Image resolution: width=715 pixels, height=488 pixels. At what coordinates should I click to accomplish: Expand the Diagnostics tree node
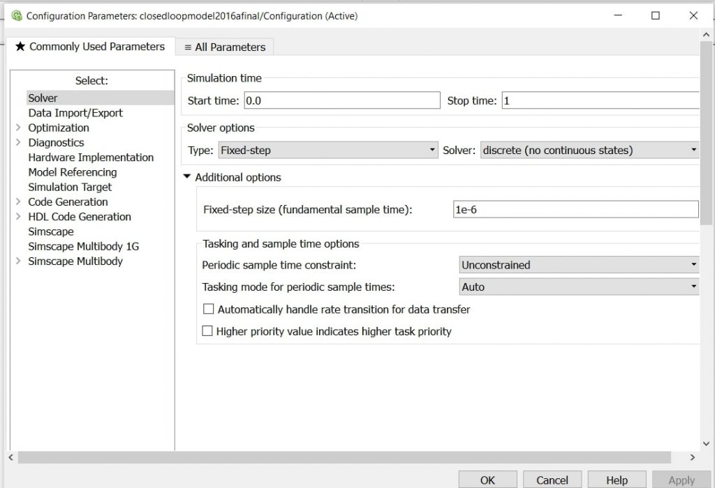click(x=18, y=142)
